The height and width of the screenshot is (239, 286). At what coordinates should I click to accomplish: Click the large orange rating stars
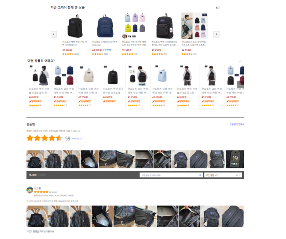point(44,138)
